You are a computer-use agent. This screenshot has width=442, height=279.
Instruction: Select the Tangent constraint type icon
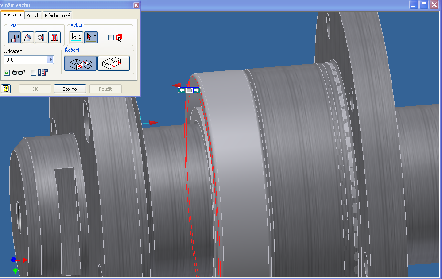coord(41,38)
